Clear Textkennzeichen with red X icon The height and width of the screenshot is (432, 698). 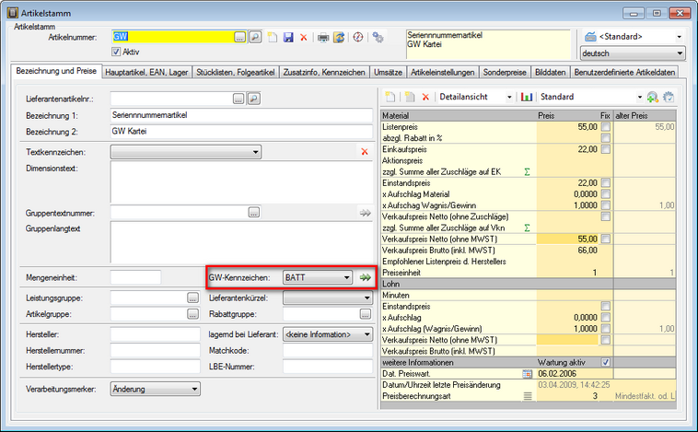coord(365,152)
